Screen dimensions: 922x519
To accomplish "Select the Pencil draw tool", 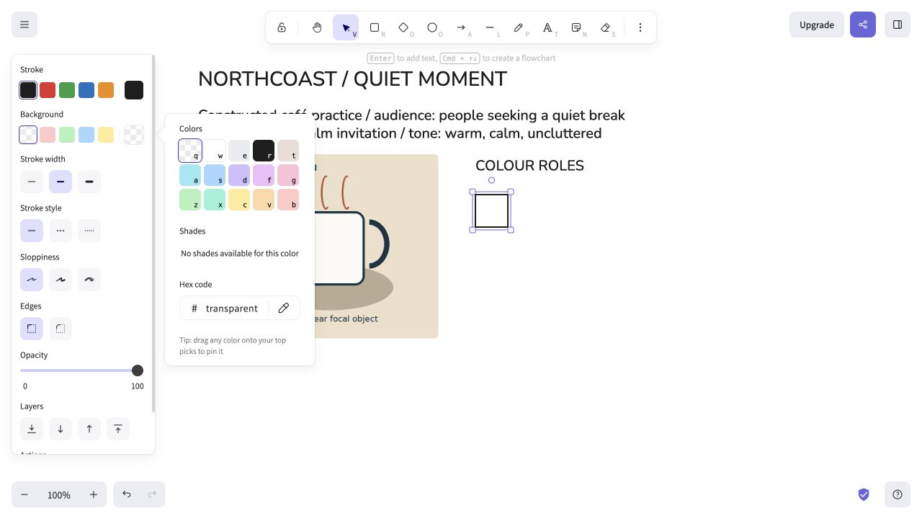I will coord(519,27).
